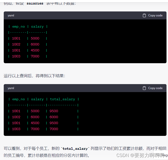Click salary 5000 in the first table
The height and width of the screenshot is (160, 168).
[x=35, y=38]
